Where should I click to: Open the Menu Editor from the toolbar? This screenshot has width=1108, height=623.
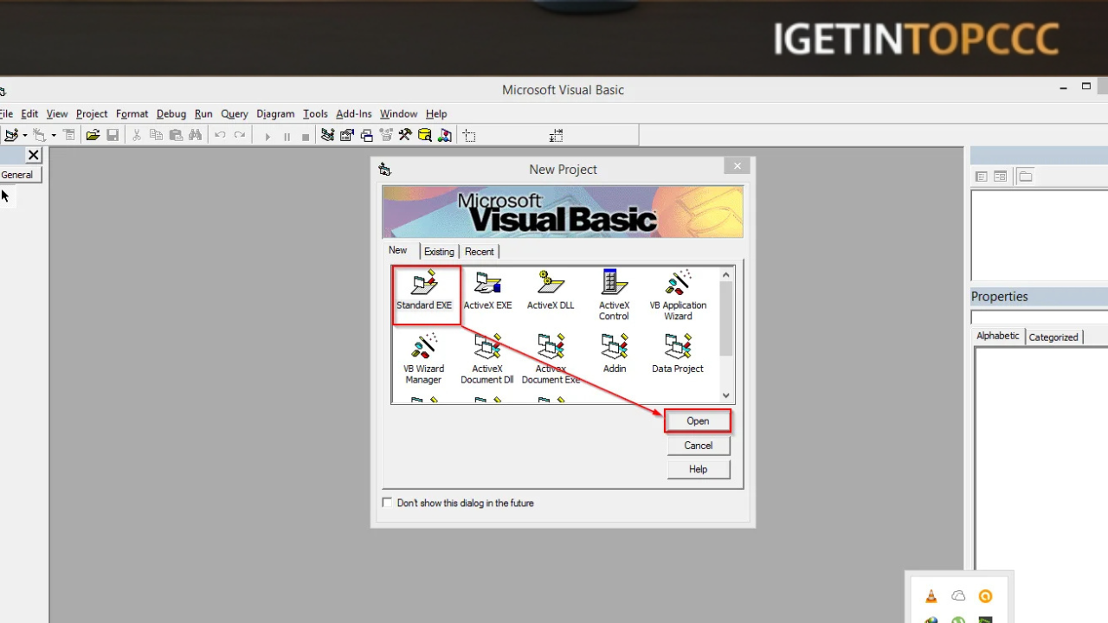(69, 136)
